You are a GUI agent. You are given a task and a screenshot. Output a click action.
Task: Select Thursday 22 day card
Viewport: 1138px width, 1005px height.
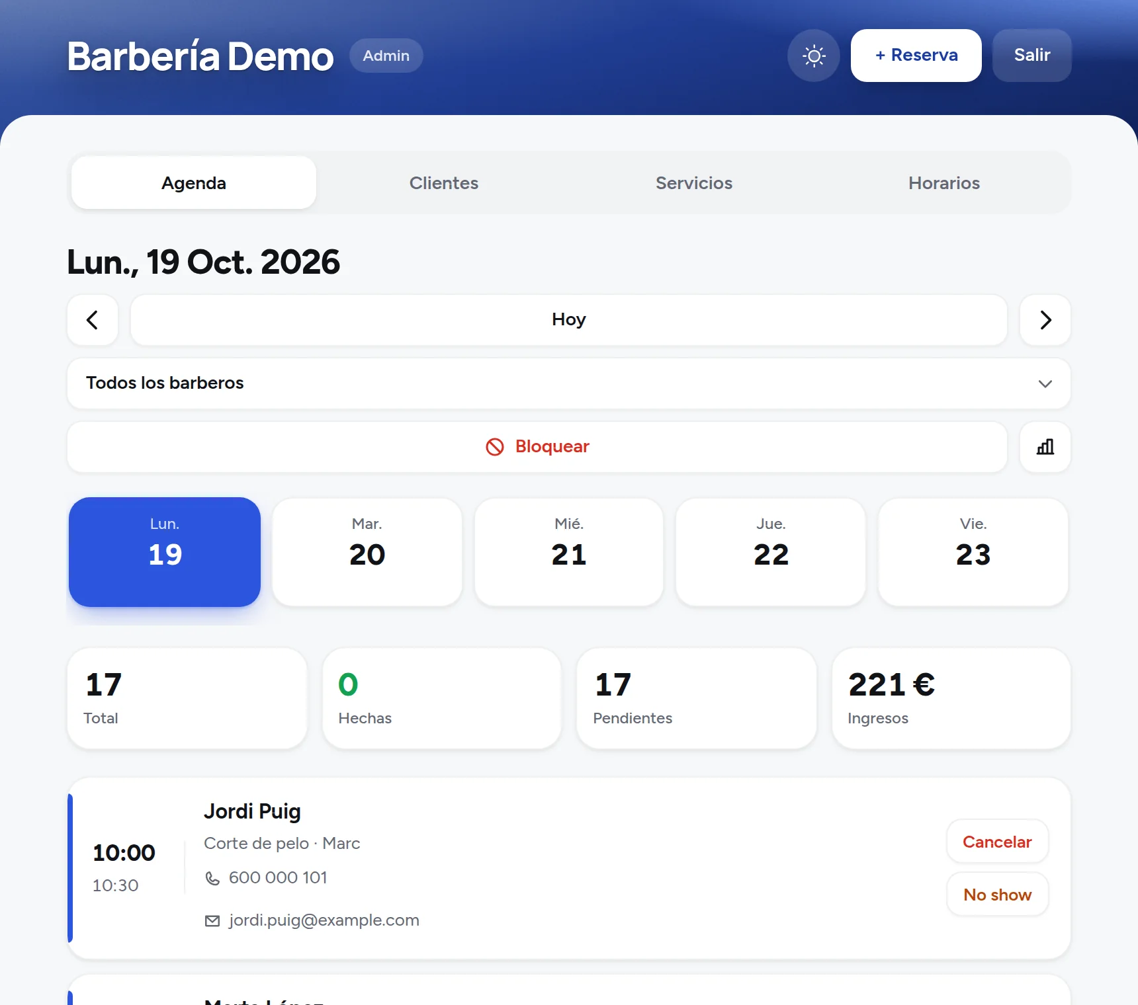click(771, 552)
